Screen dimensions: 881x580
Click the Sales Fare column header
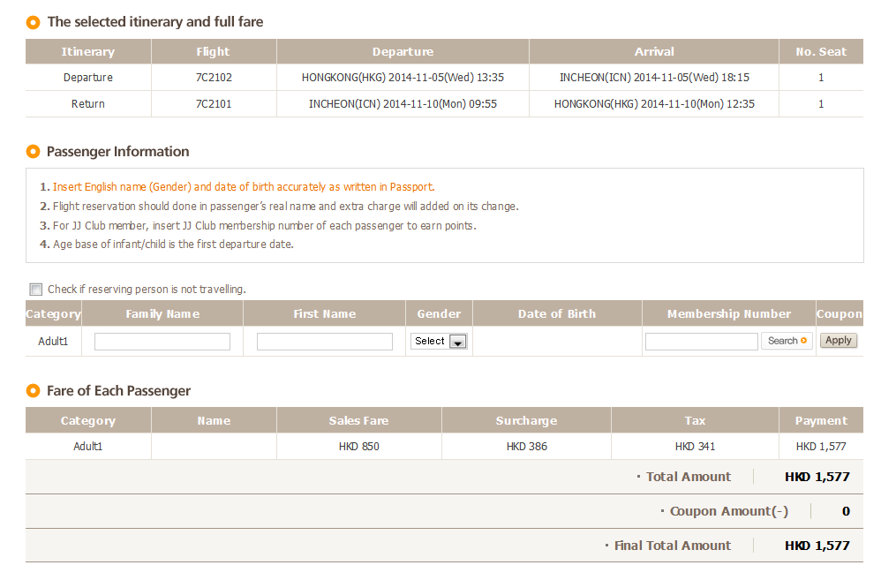(358, 421)
